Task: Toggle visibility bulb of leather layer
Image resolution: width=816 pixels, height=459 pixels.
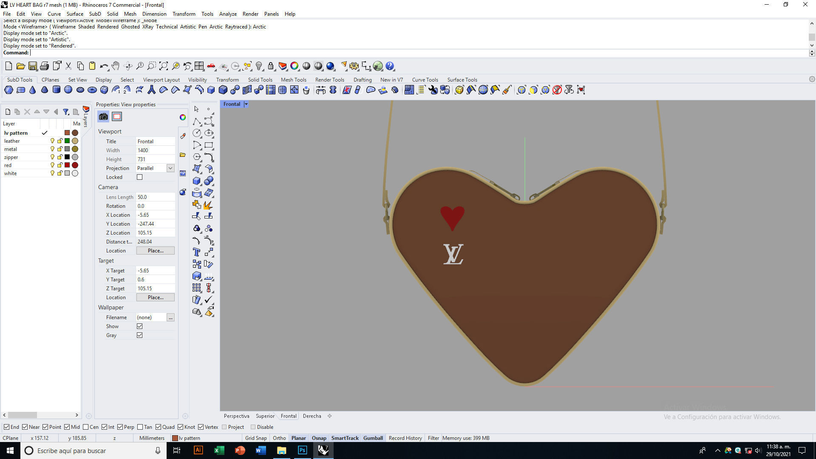Action: point(52,141)
